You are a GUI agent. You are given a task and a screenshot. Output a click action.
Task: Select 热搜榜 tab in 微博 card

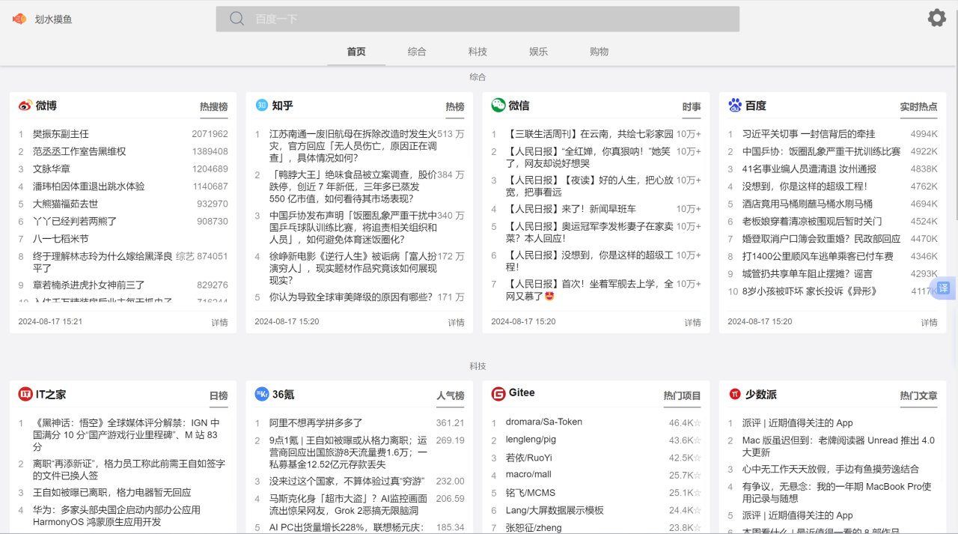[x=213, y=107]
